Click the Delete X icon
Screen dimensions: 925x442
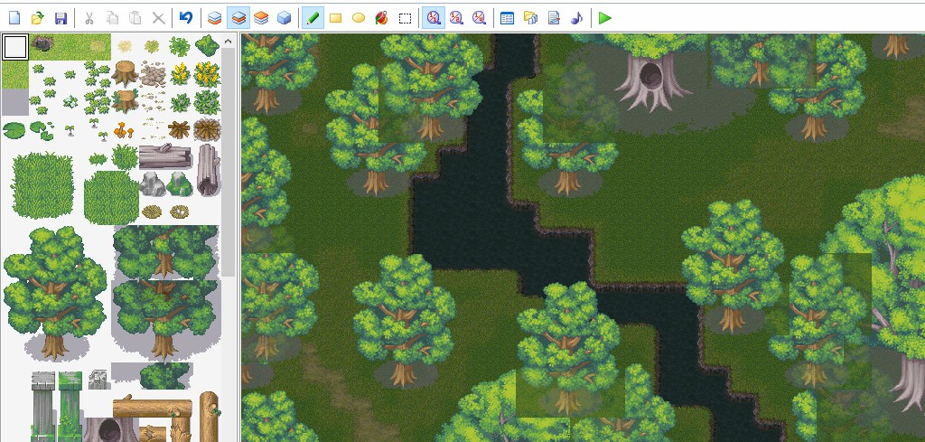158,18
